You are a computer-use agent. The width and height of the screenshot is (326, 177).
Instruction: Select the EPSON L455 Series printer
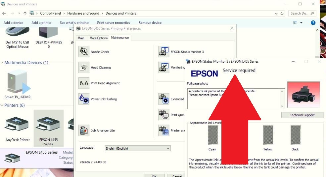(x=48, y=128)
